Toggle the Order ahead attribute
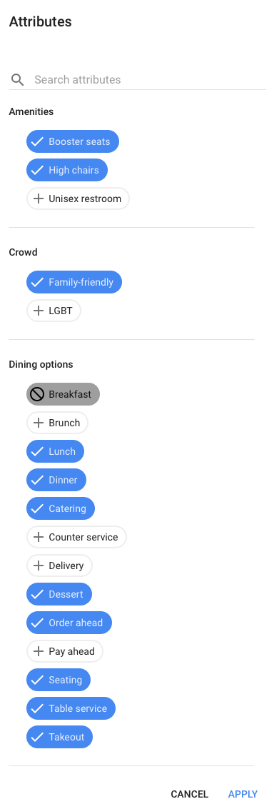 point(69,623)
